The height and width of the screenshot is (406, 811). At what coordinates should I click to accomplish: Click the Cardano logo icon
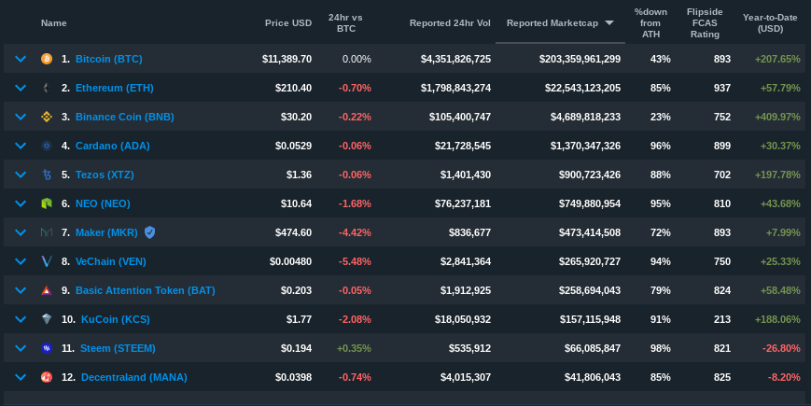coord(46,146)
